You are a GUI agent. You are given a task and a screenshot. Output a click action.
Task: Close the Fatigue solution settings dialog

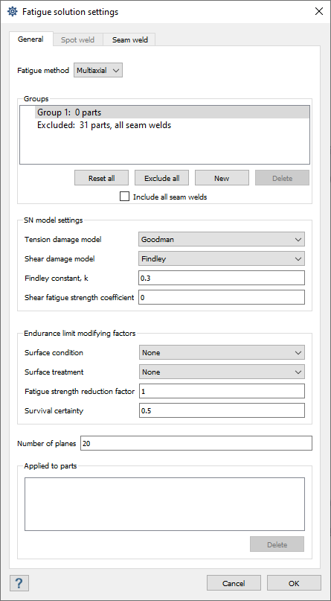point(319,11)
